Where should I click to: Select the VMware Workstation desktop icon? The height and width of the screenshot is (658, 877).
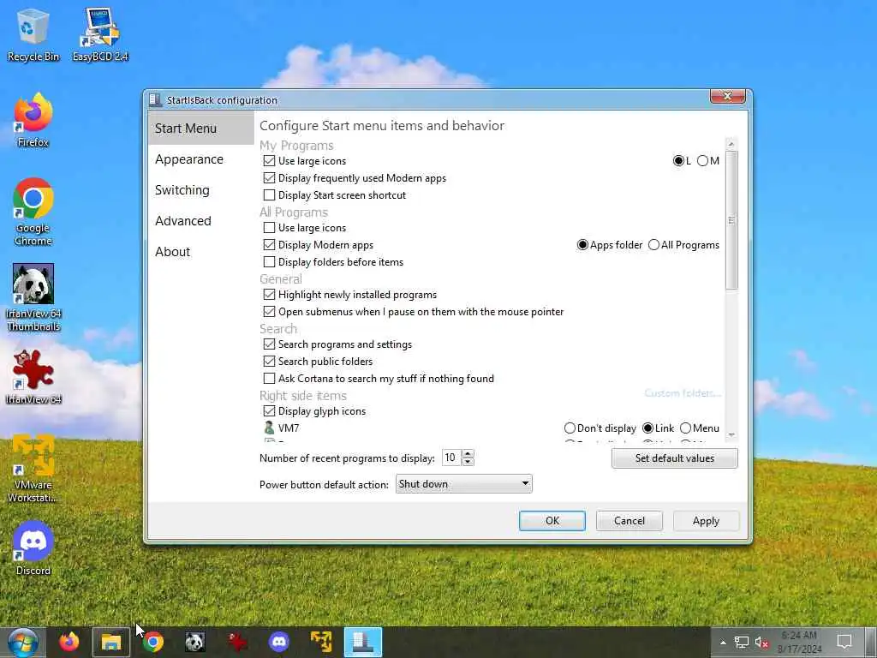pos(33,469)
